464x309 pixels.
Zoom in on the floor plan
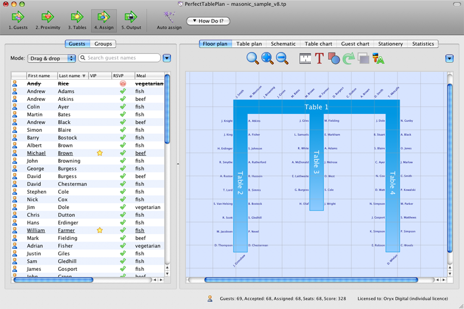coord(268,58)
